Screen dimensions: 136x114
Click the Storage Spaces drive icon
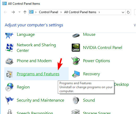[x=76, y=112]
